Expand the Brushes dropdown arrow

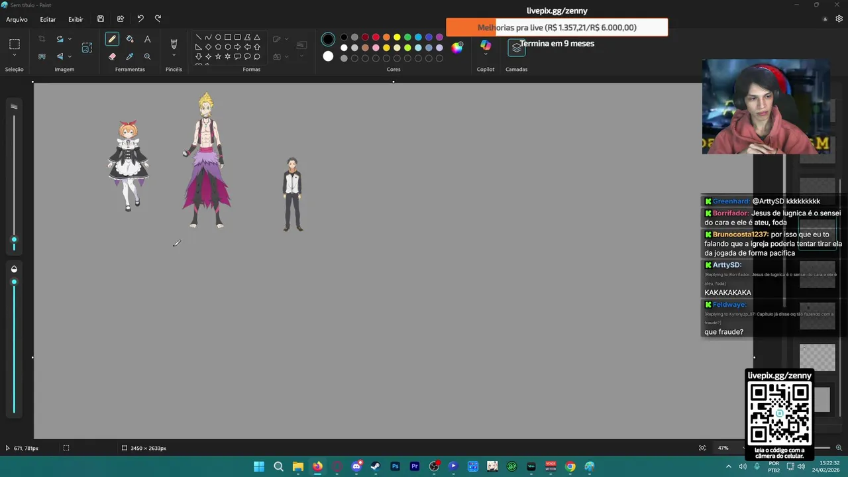click(x=174, y=56)
